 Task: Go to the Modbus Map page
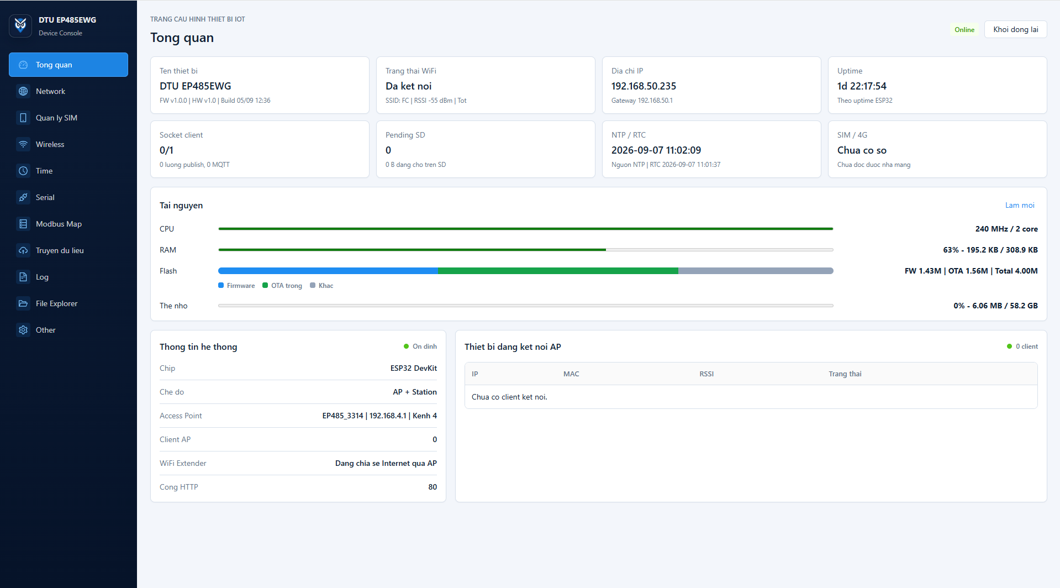click(x=68, y=224)
